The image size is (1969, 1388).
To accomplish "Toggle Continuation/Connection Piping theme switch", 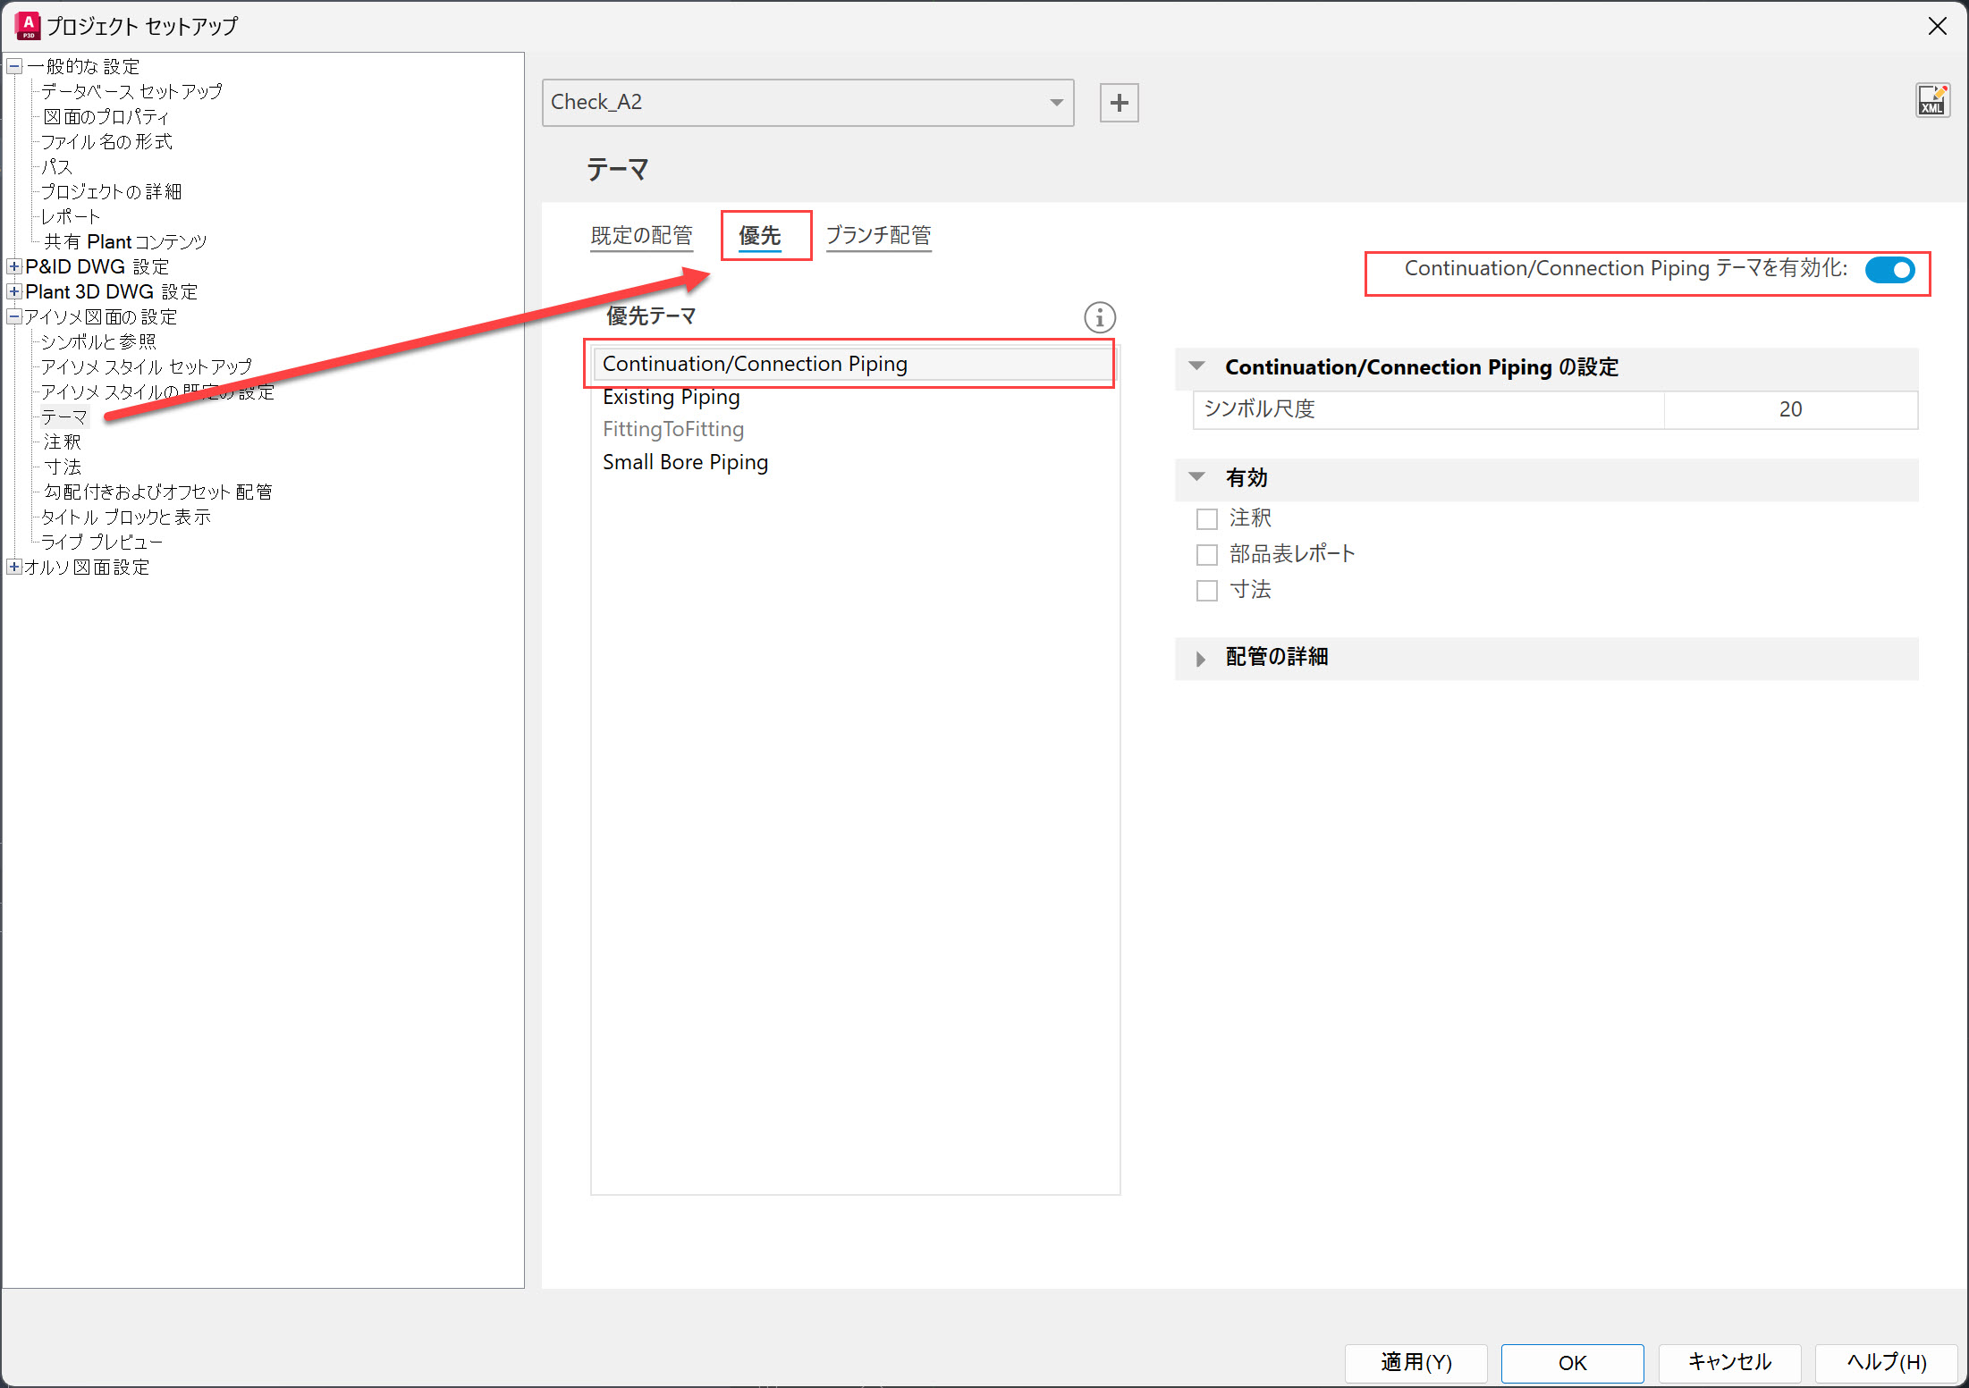I will click(1889, 270).
